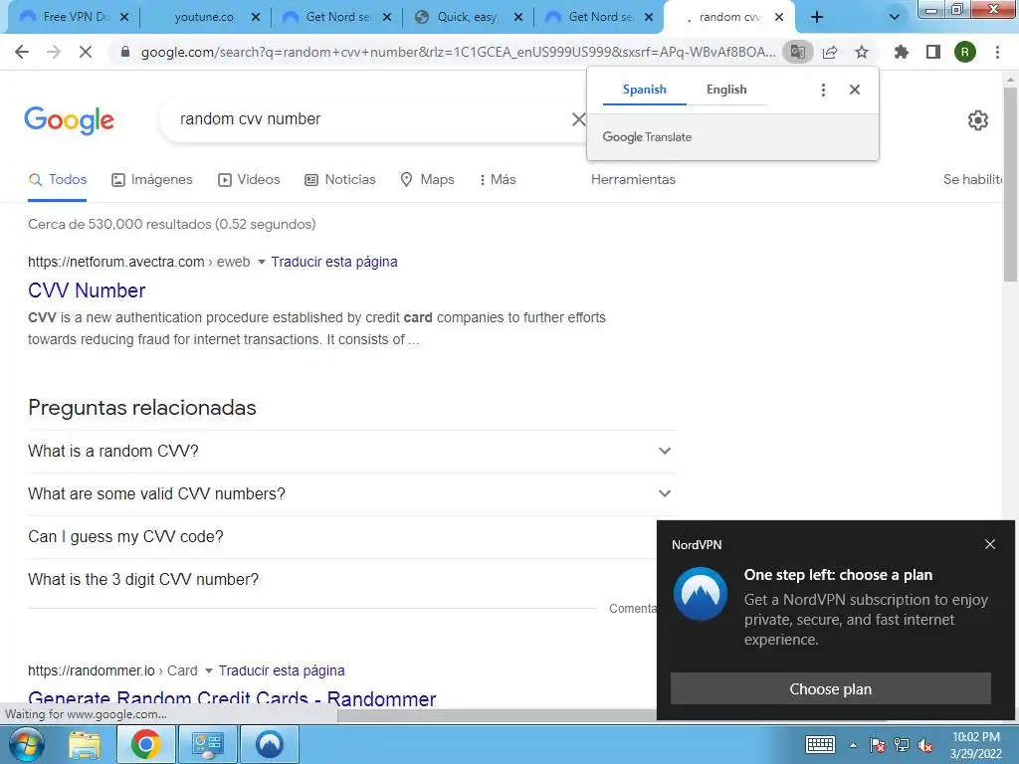1019x764 pixels.
Task: Click the forward navigation arrow
Action: click(x=54, y=52)
